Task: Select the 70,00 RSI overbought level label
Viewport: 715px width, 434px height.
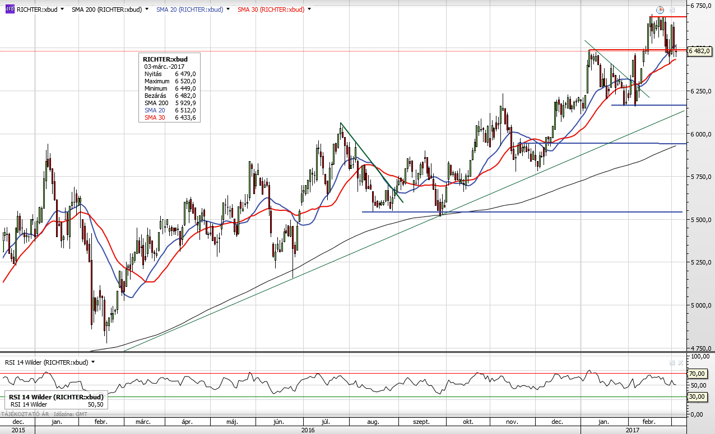Action: tap(697, 374)
